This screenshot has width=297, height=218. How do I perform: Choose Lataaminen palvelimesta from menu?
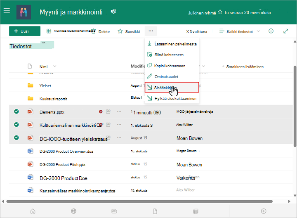[172, 44]
